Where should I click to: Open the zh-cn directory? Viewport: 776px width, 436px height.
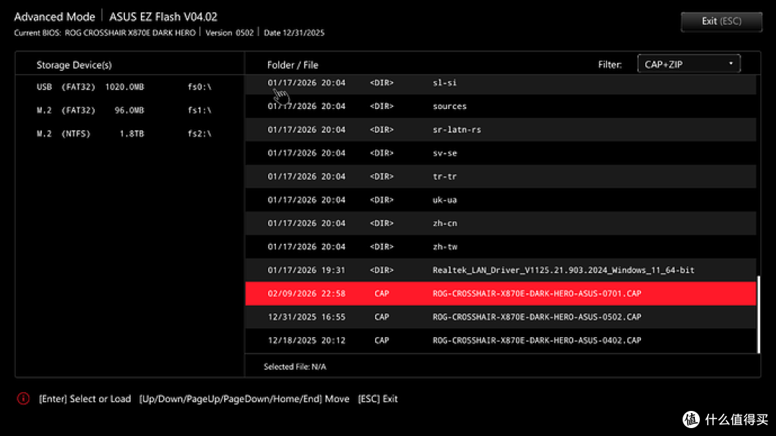pos(500,223)
